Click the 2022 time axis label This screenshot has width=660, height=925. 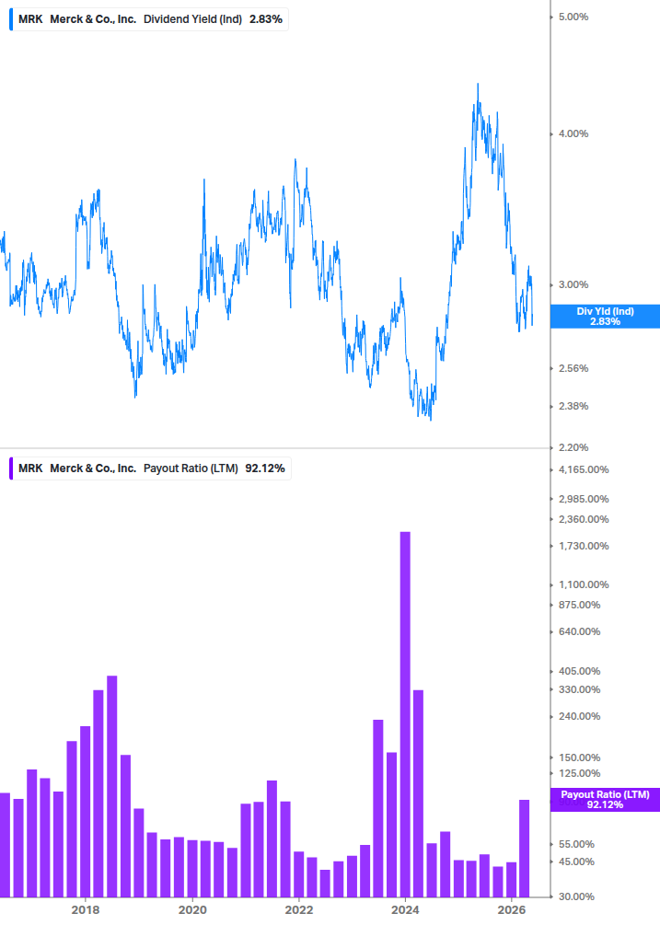pos(299,909)
